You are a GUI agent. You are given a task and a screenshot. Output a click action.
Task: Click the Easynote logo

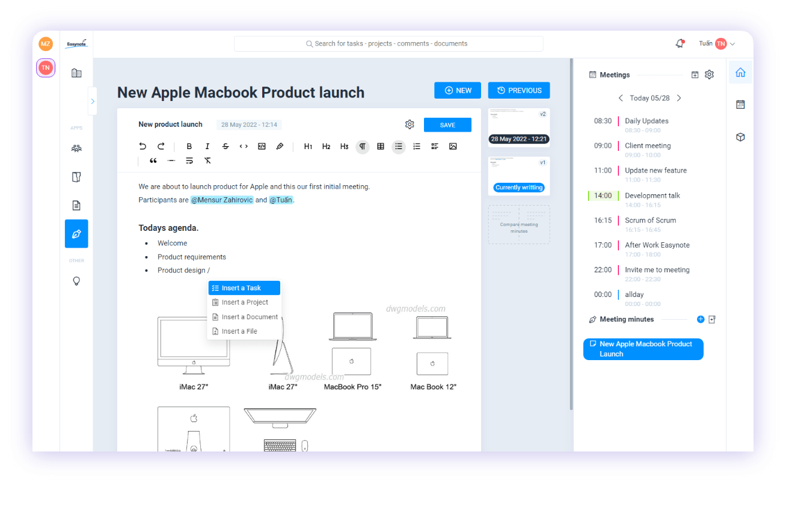[x=76, y=43]
